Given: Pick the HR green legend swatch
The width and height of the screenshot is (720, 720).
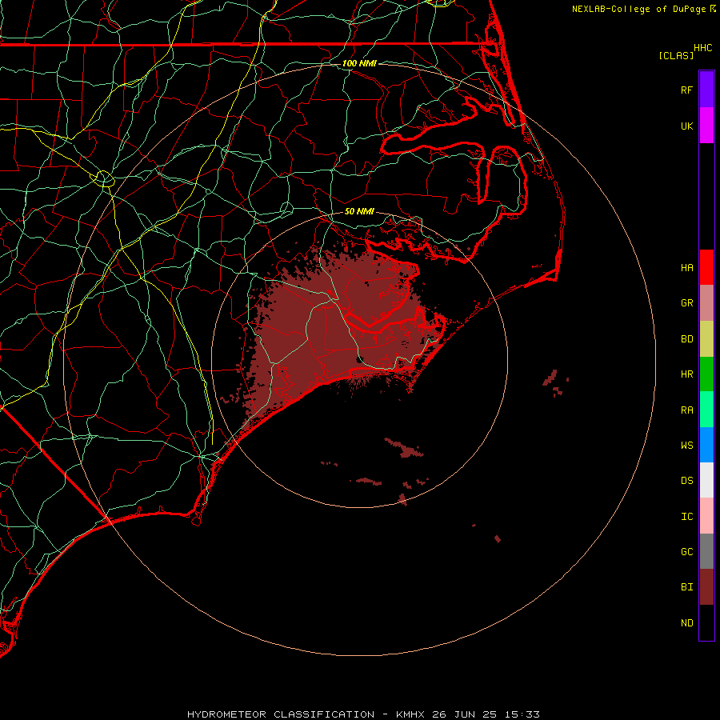Looking at the screenshot, I should 706,374.
